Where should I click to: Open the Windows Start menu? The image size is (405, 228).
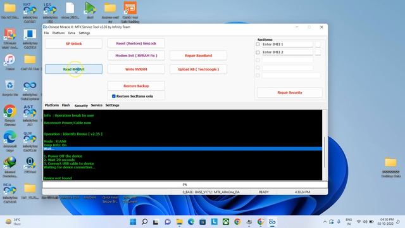[x=133, y=222]
